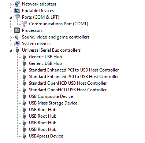This screenshot has width=145, height=143.
Task: Click the Portable Devices icon
Action: point(17,11)
